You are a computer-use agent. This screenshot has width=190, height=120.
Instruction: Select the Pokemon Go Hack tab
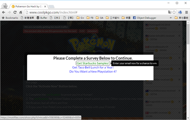point(29,6)
